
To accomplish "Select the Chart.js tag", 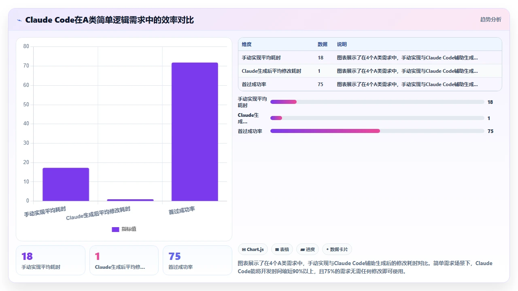I will pyautogui.click(x=253, y=249).
